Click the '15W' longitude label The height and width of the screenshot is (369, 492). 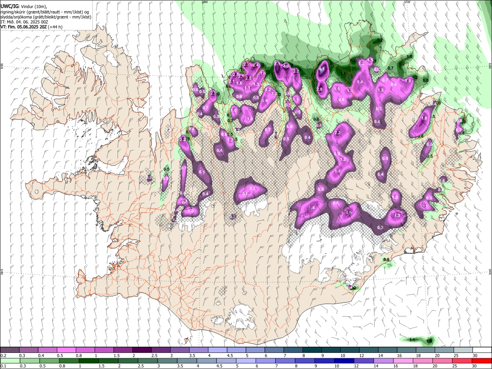tap(407, 2)
